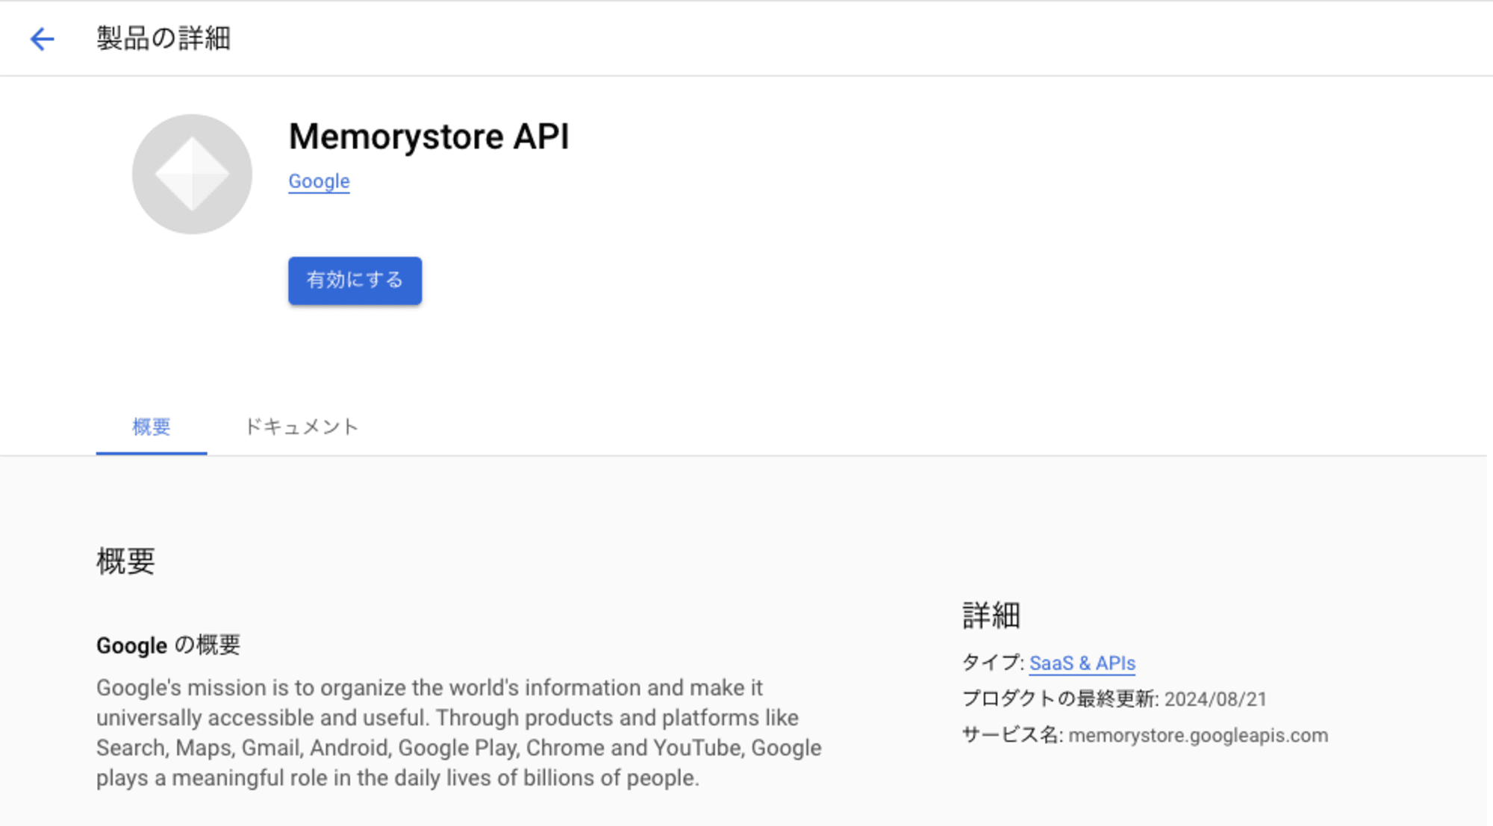
Task: Select the 概要 tab
Action: pos(152,427)
